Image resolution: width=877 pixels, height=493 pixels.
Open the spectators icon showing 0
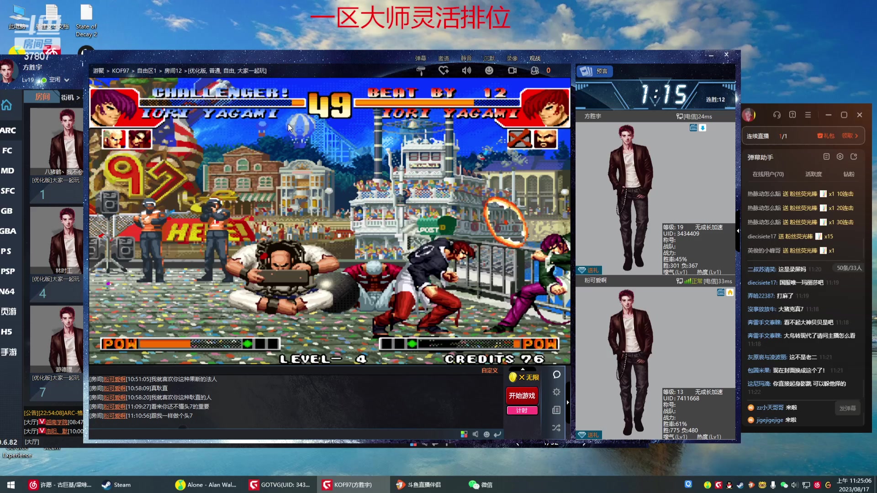pos(535,70)
